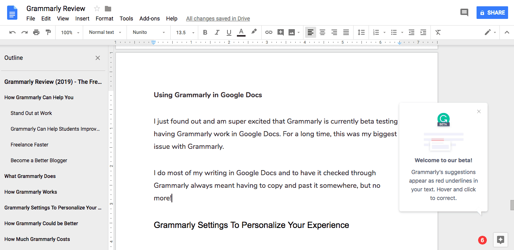Image resolution: width=514 pixels, height=250 pixels.
Task: Decrease paragraph indent
Action: [412, 32]
